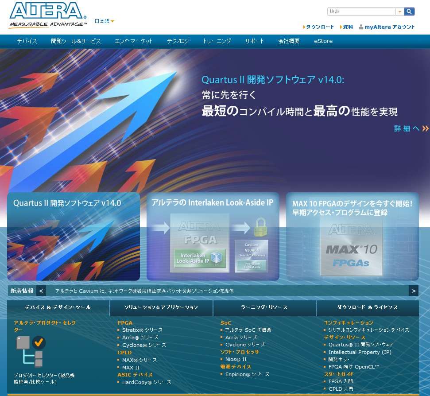Open the エンド・マーケット menu
This screenshot has height=396, width=430.
[x=134, y=41]
